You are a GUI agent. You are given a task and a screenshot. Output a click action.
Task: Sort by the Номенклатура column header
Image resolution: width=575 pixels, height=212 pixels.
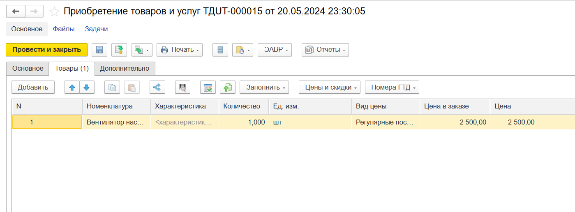[116, 106]
